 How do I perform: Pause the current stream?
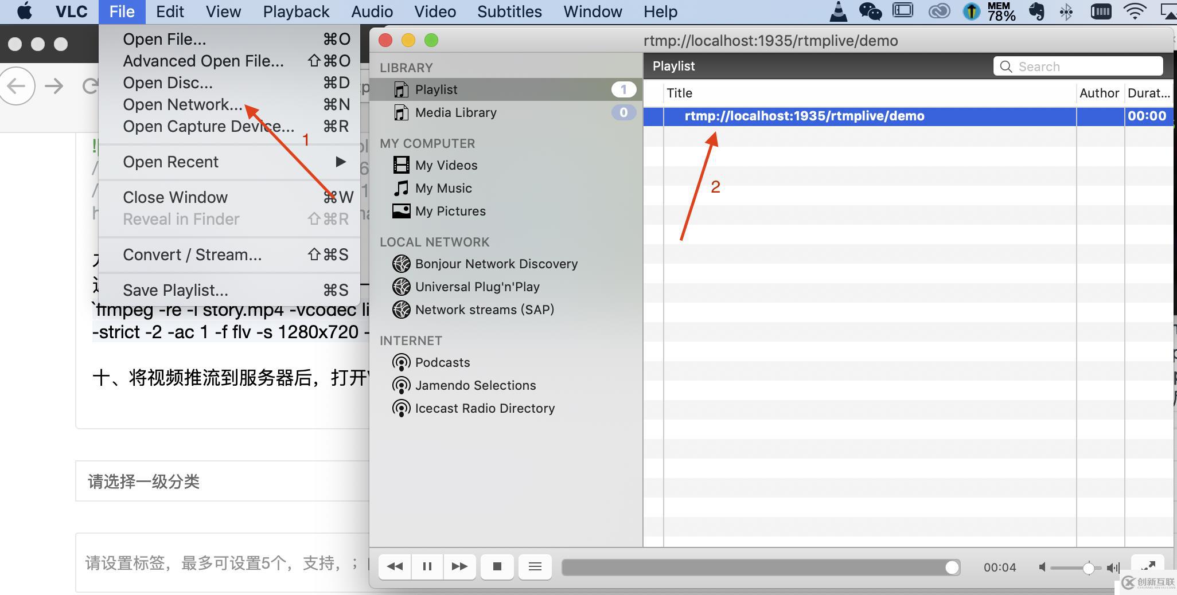(427, 566)
